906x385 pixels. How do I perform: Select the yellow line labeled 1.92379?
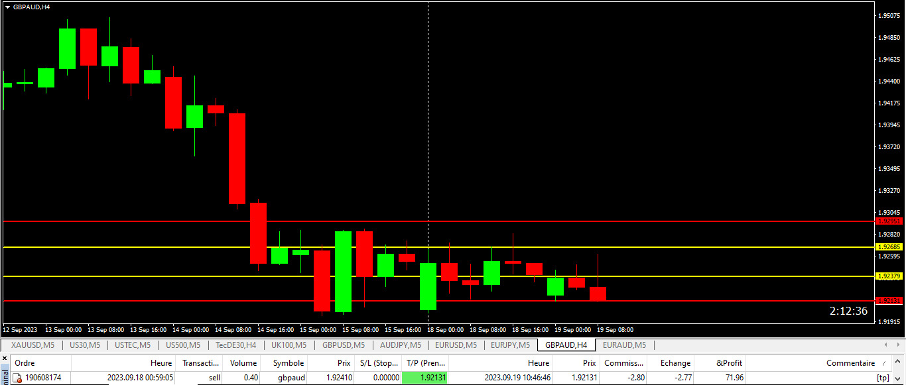pos(438,276)
